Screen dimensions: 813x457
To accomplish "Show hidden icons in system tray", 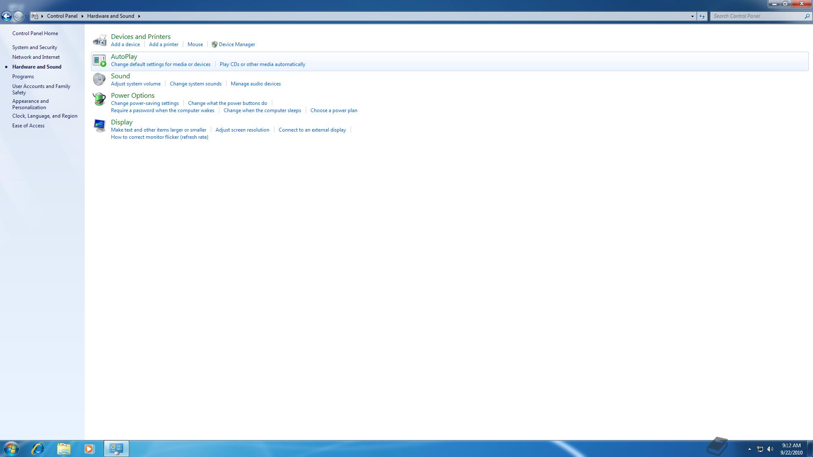I will pyautogui.click(x=749, y=449).
